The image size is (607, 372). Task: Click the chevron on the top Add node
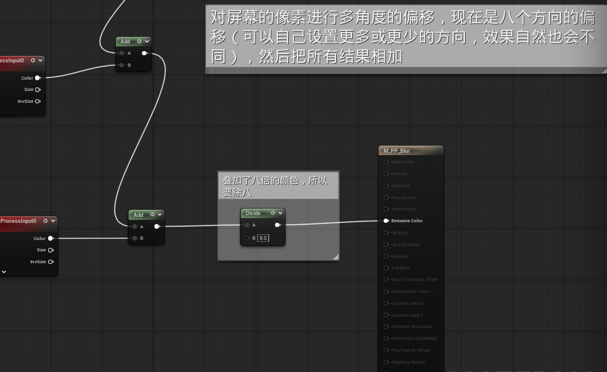147,42
